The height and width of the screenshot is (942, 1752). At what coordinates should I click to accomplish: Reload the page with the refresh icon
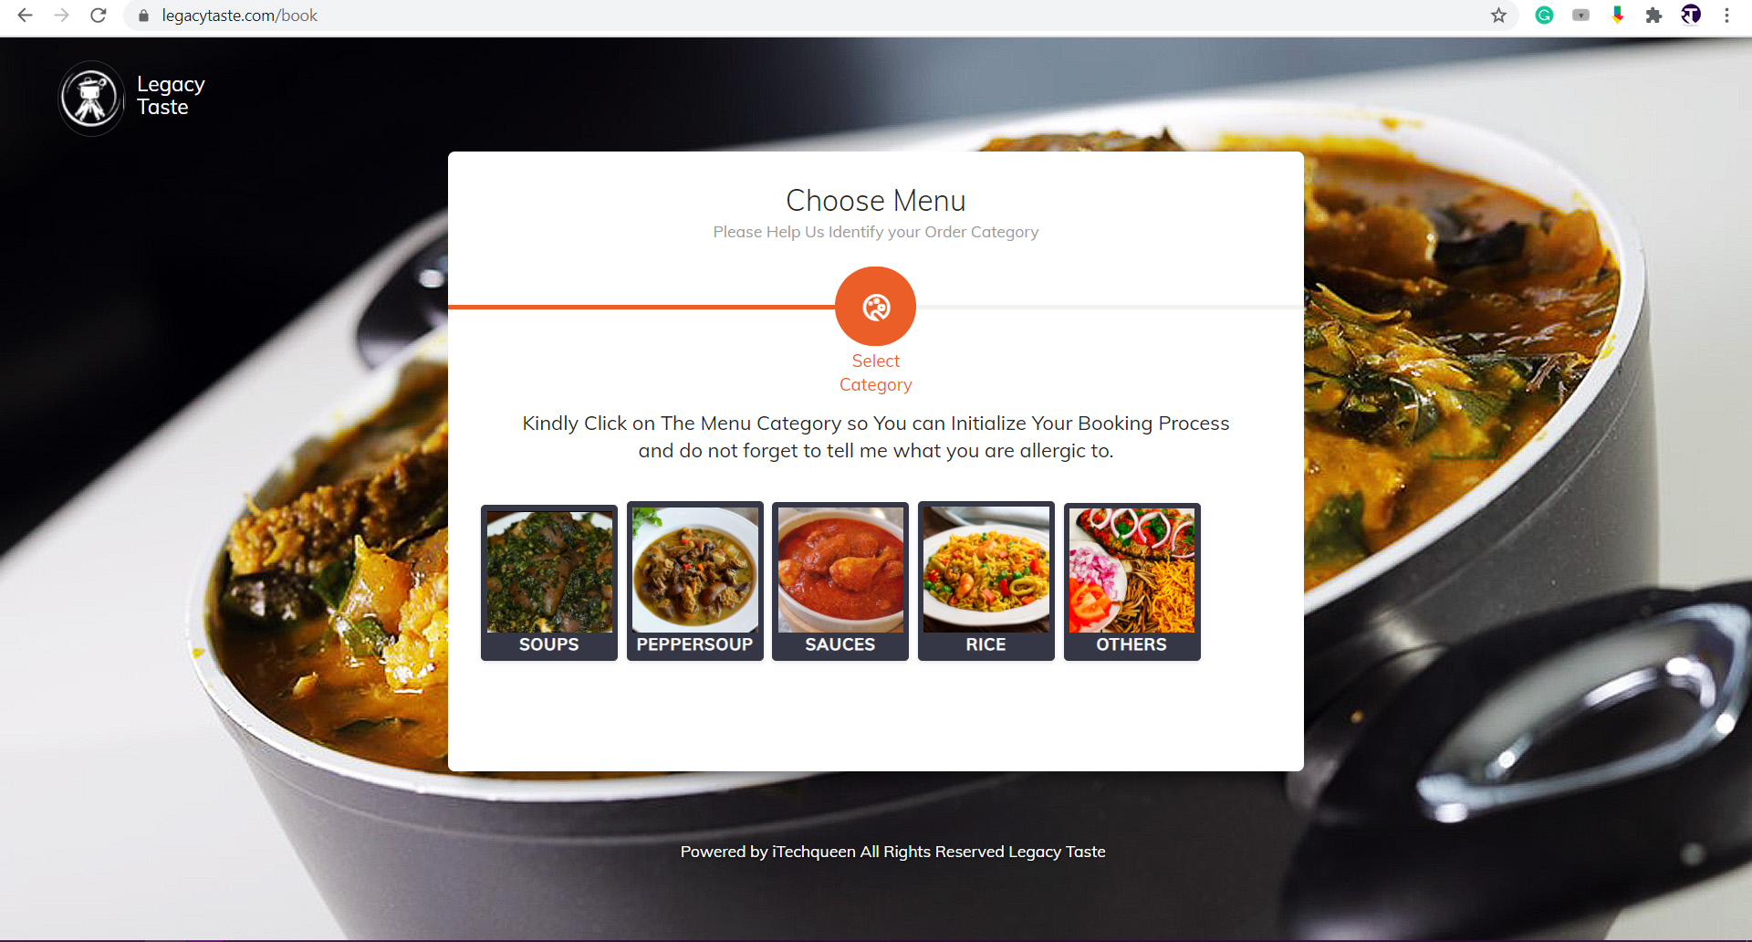(x=99, y=16)
